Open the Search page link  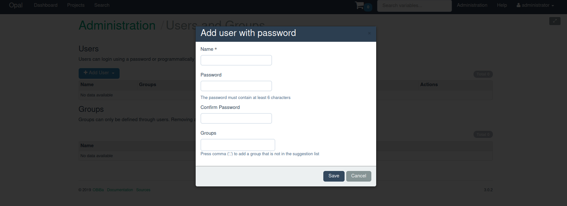102,5
